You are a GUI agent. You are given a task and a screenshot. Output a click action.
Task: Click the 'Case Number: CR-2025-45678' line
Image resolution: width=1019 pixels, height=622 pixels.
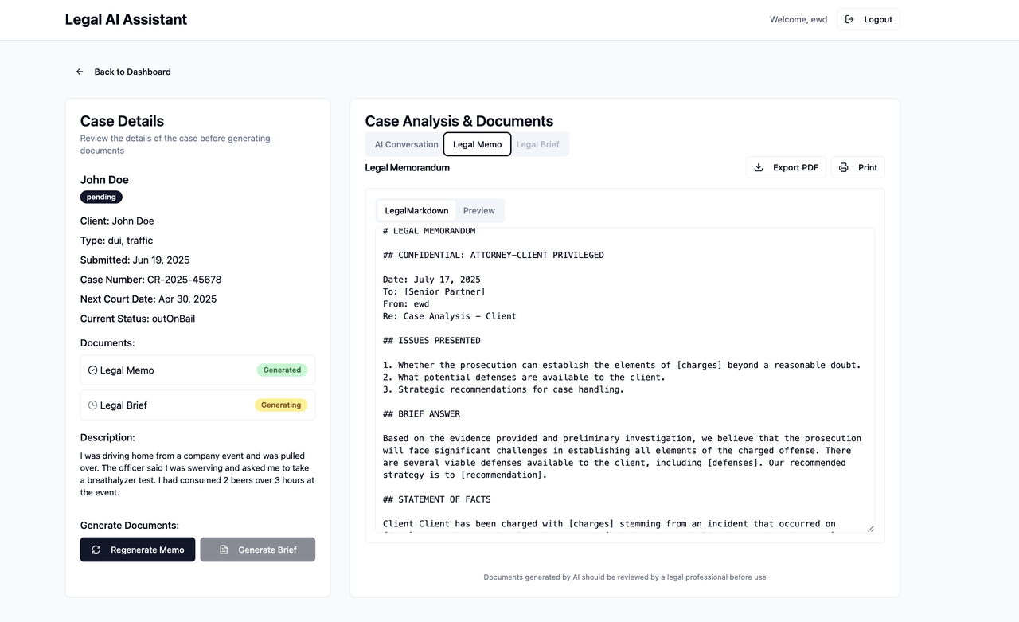[x=151, y=280]
